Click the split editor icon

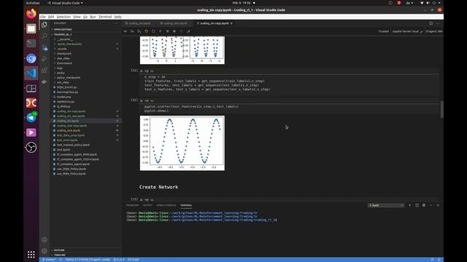coord(431,23)
